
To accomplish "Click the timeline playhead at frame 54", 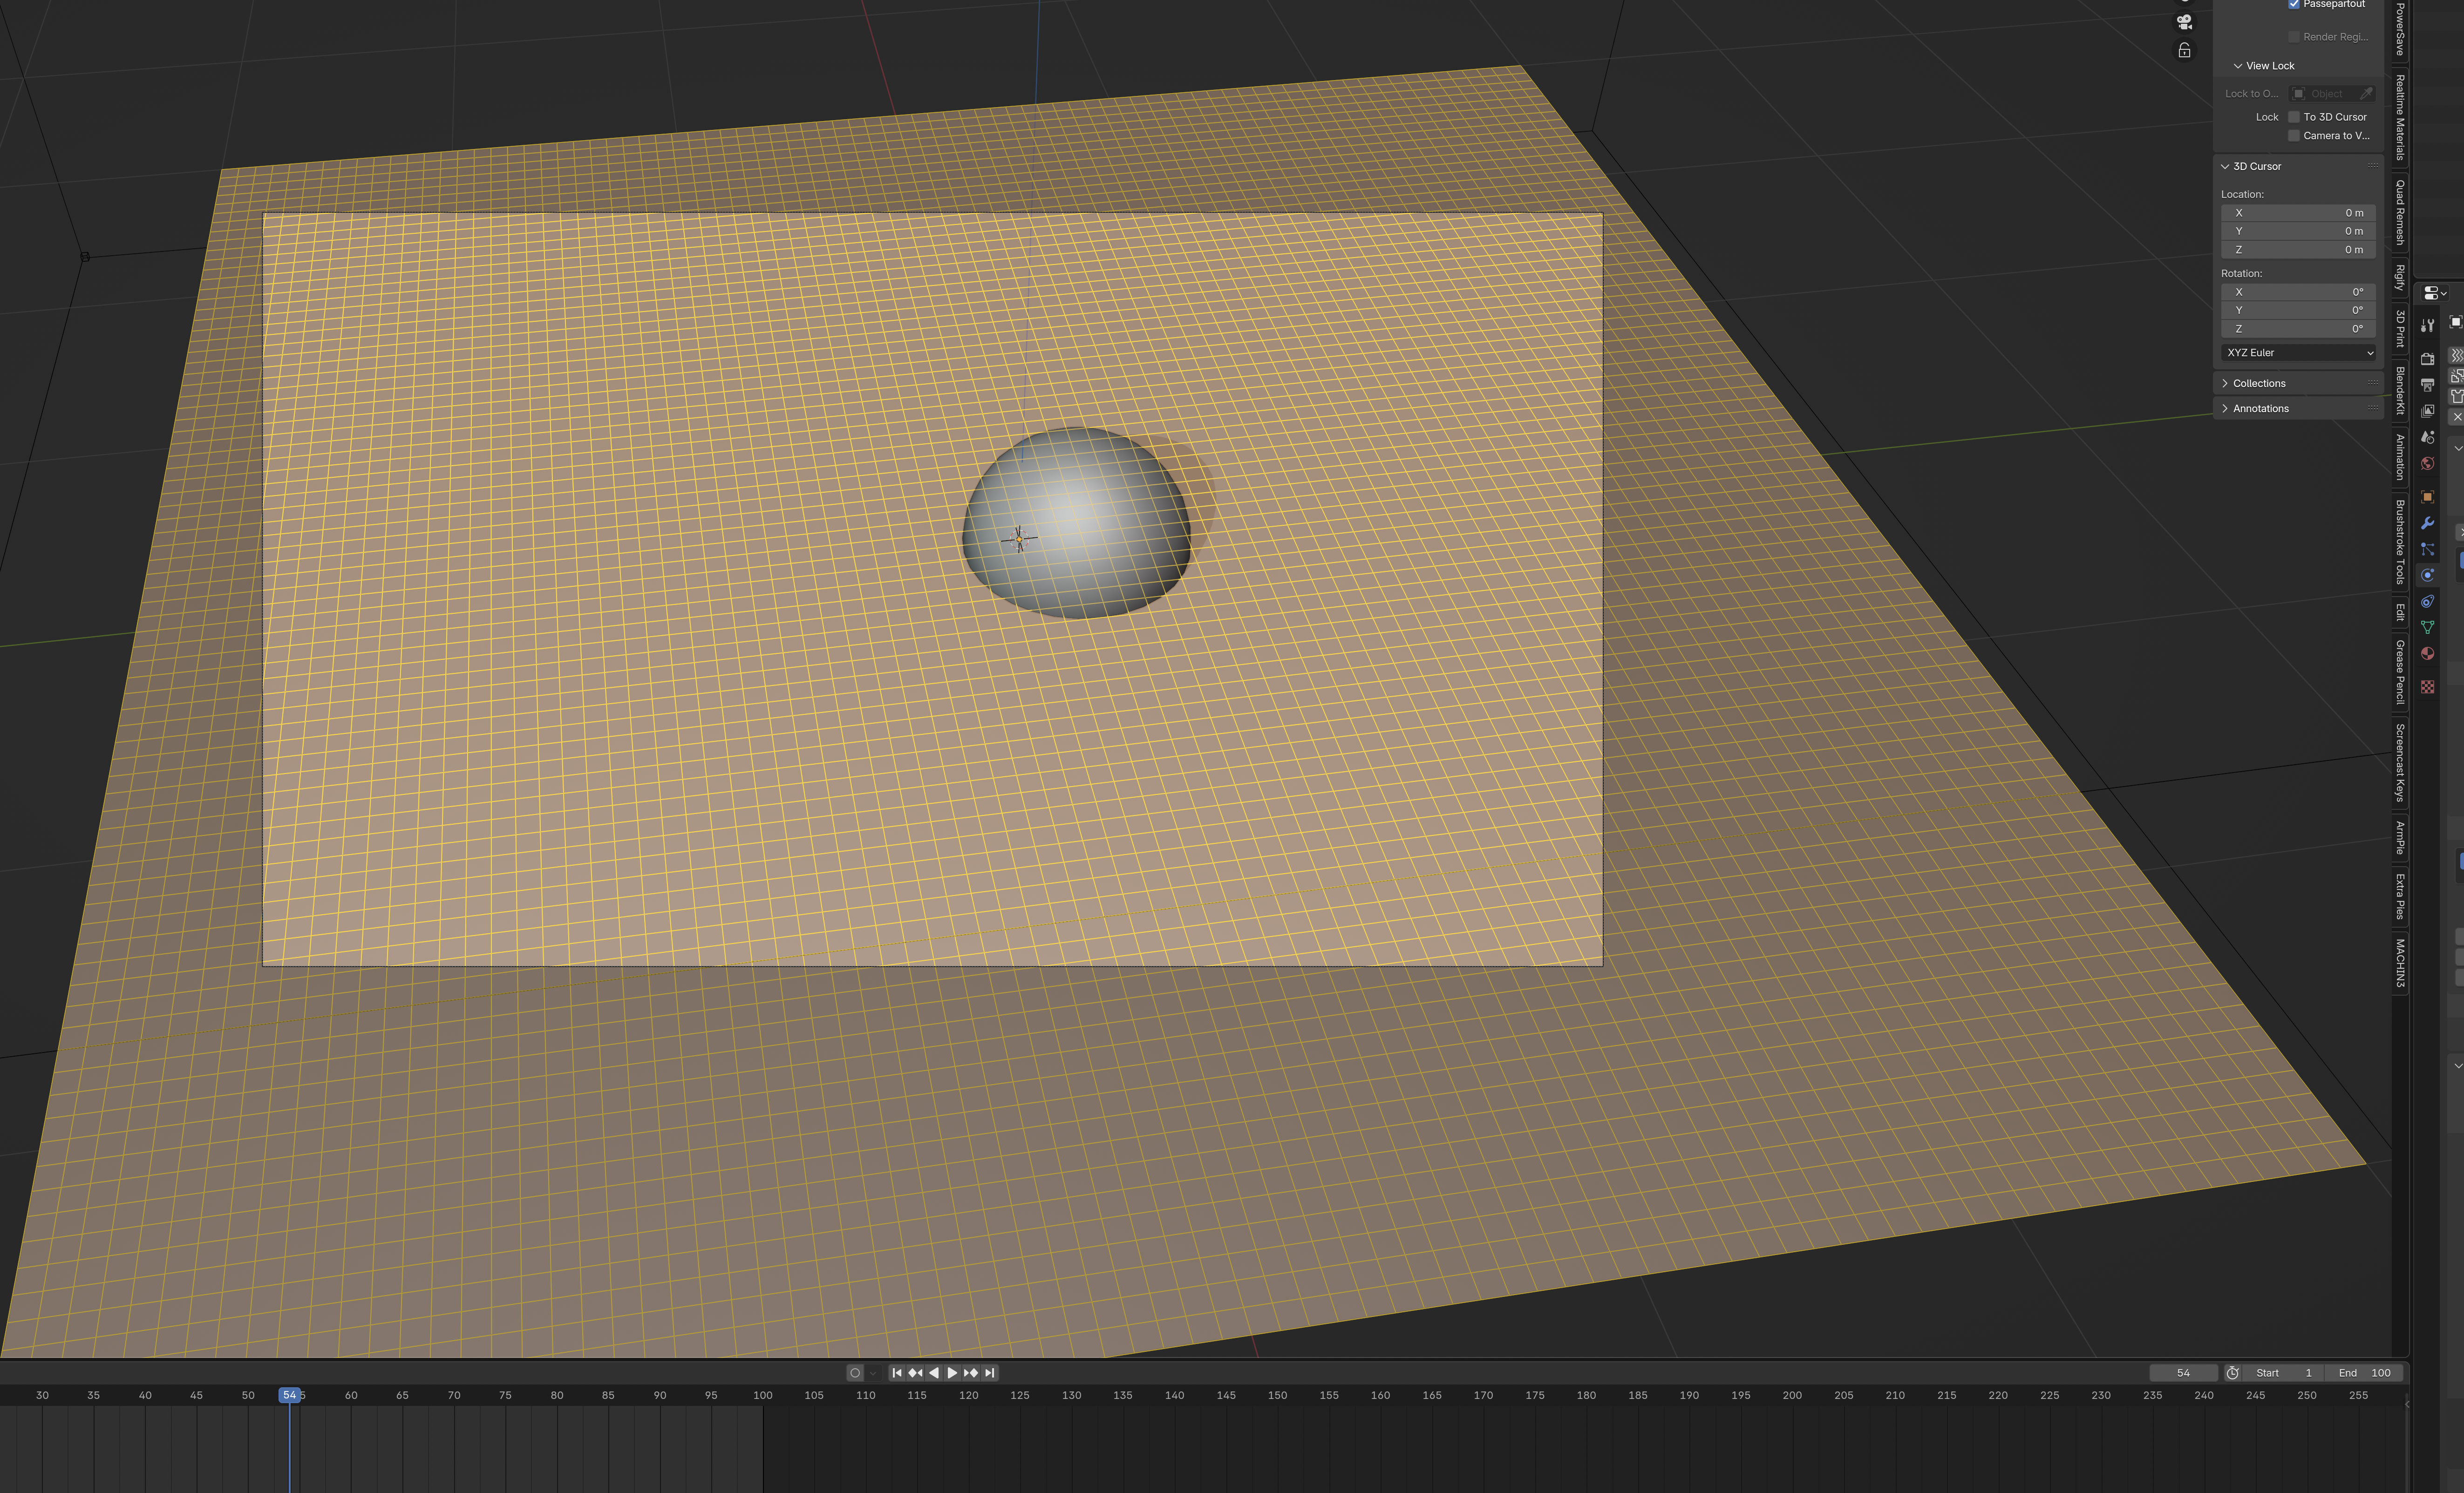I will point(289,1395).
